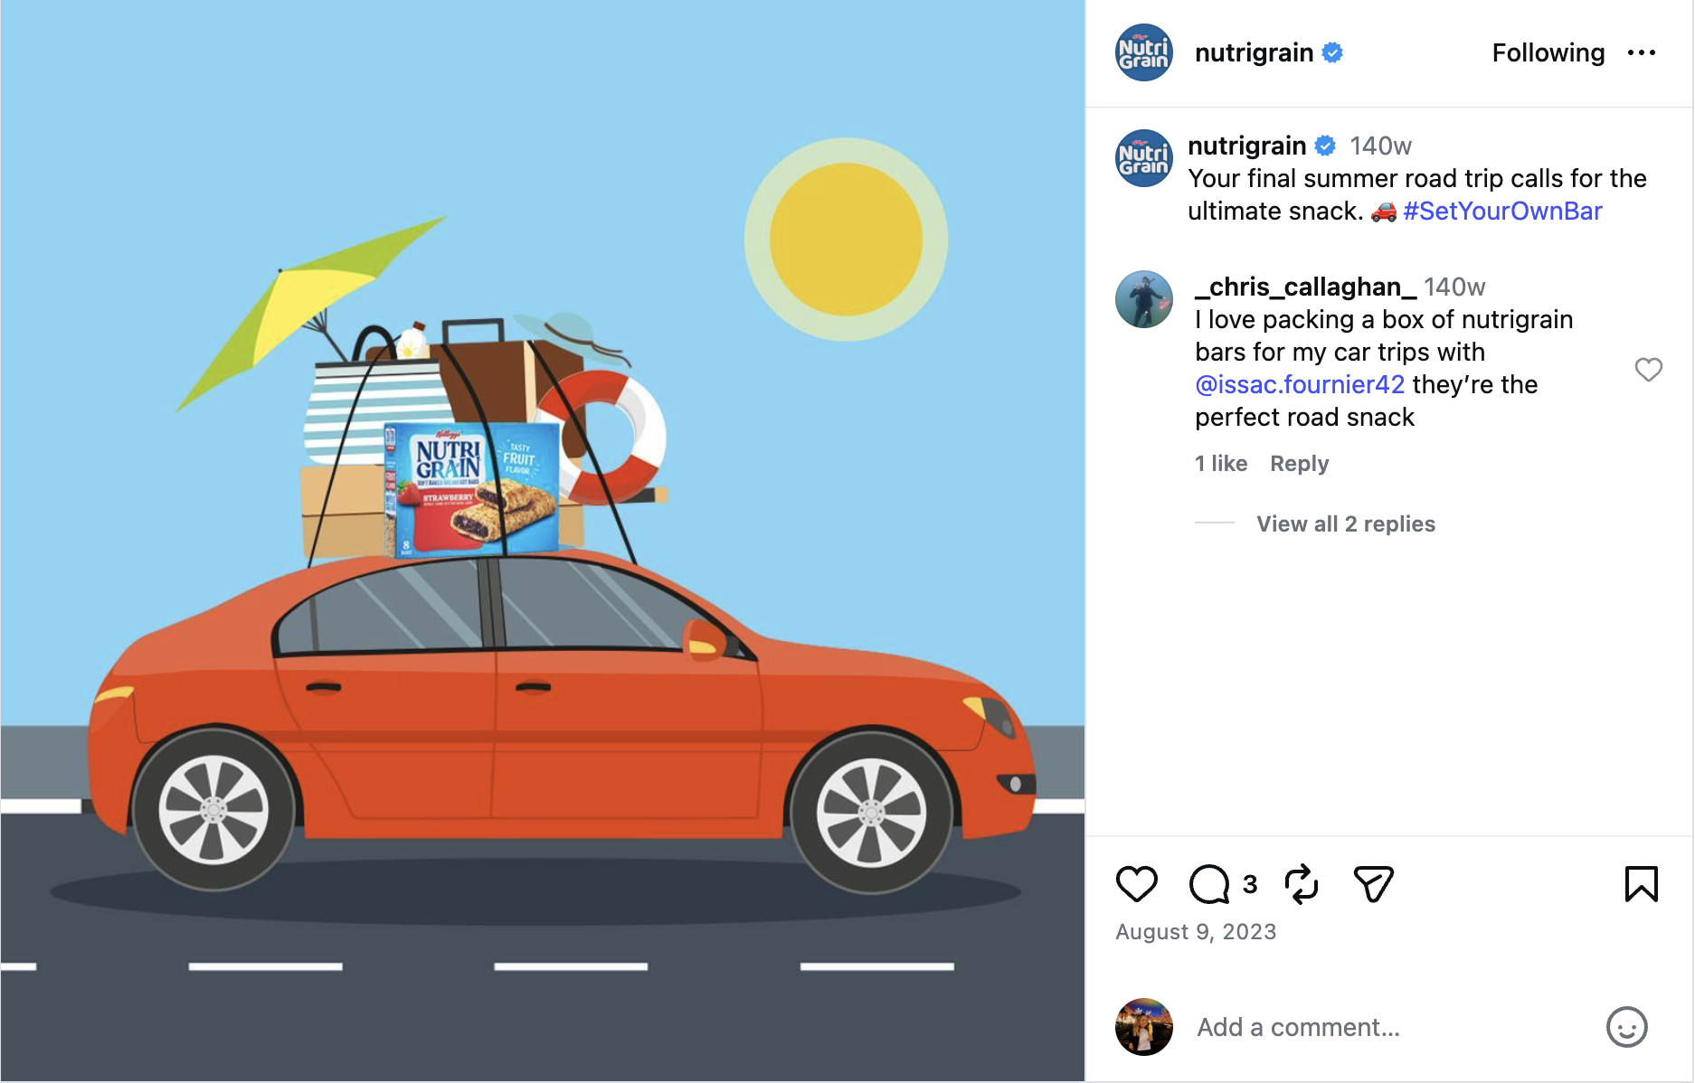
Task: View who liked via 1 like
Action: point(1221,464)
